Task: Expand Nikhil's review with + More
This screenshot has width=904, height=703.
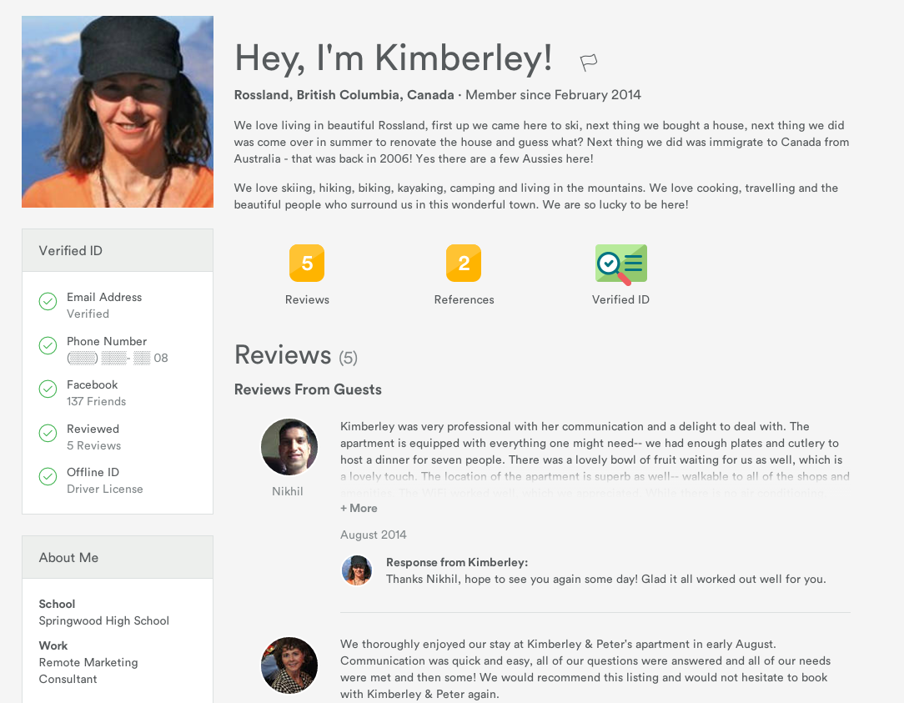Action: (359, 508)
